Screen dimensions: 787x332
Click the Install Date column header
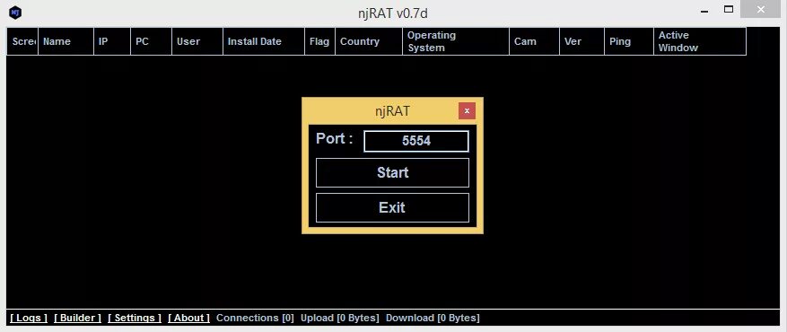click(x=264, y=41)
